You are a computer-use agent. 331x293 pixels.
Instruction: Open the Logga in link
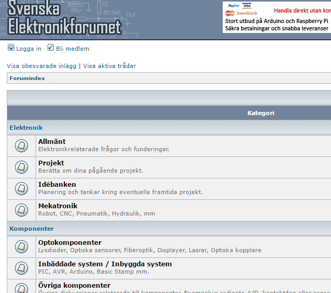coord(29,49)
